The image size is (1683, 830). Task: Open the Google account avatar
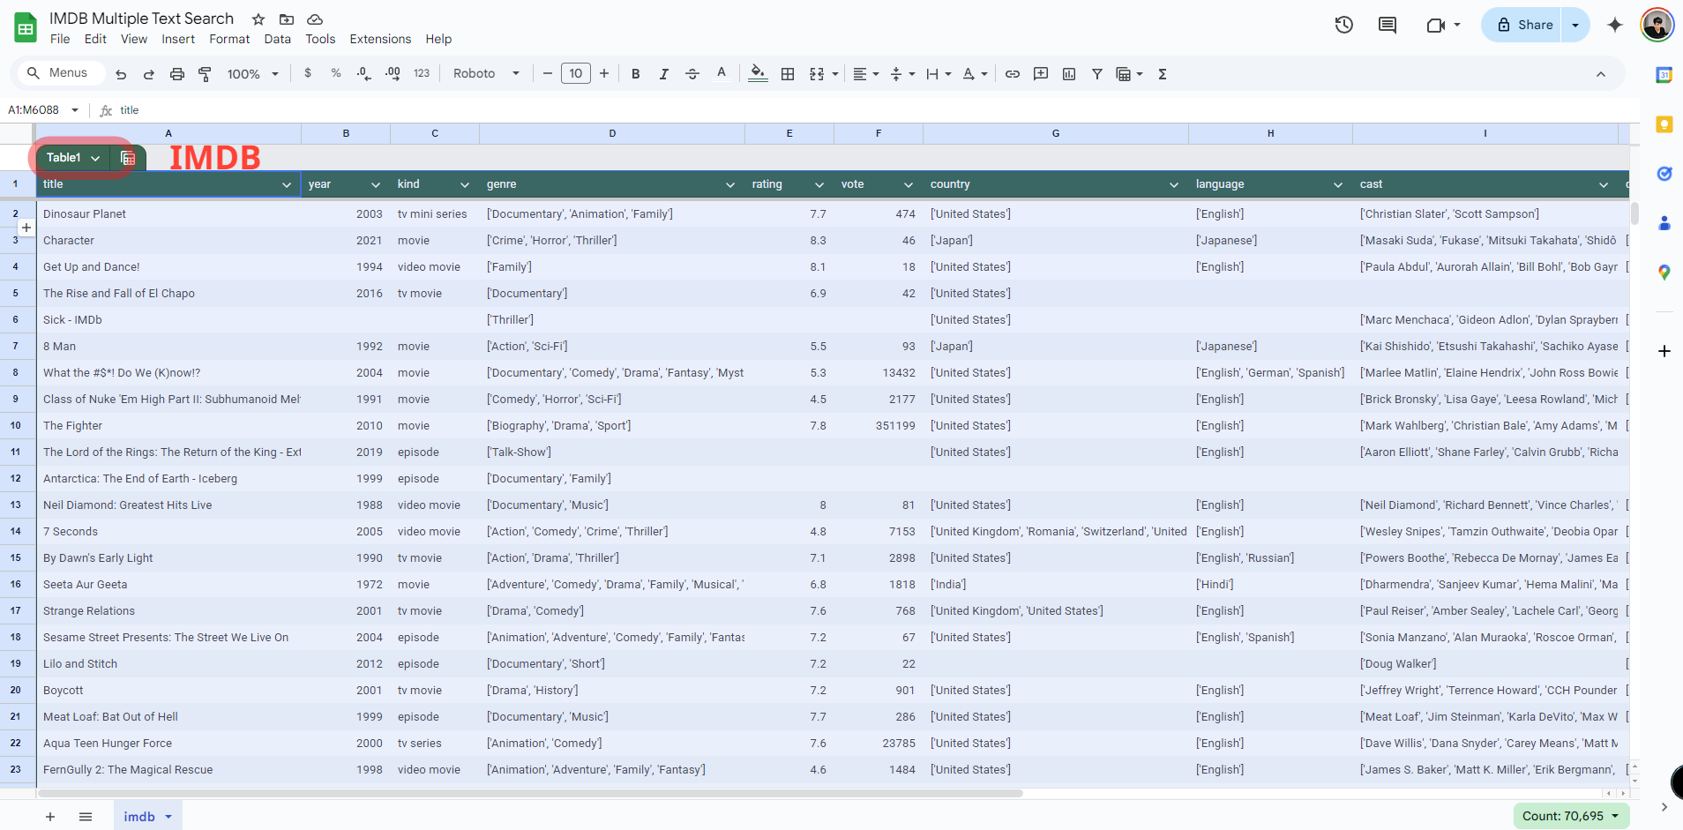pos(1657,25)
